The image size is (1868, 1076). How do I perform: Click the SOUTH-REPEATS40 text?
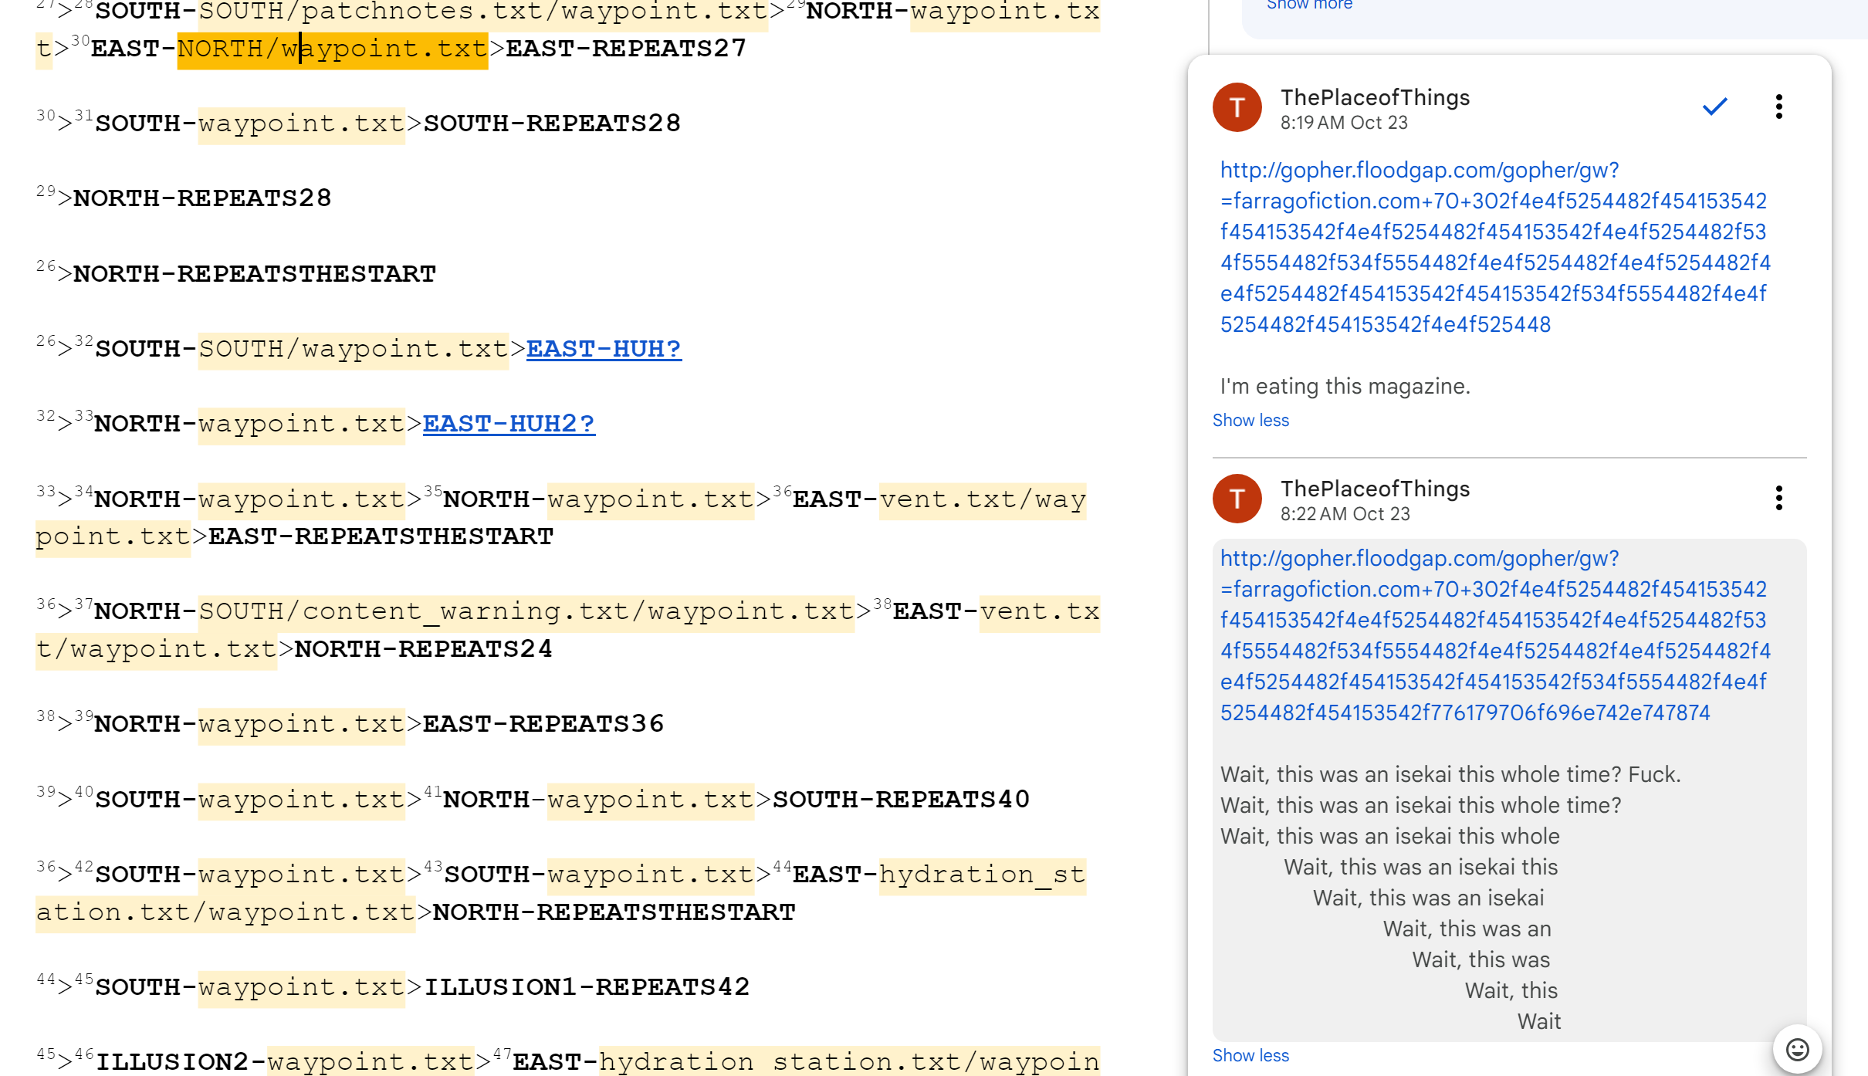[901, 800]
